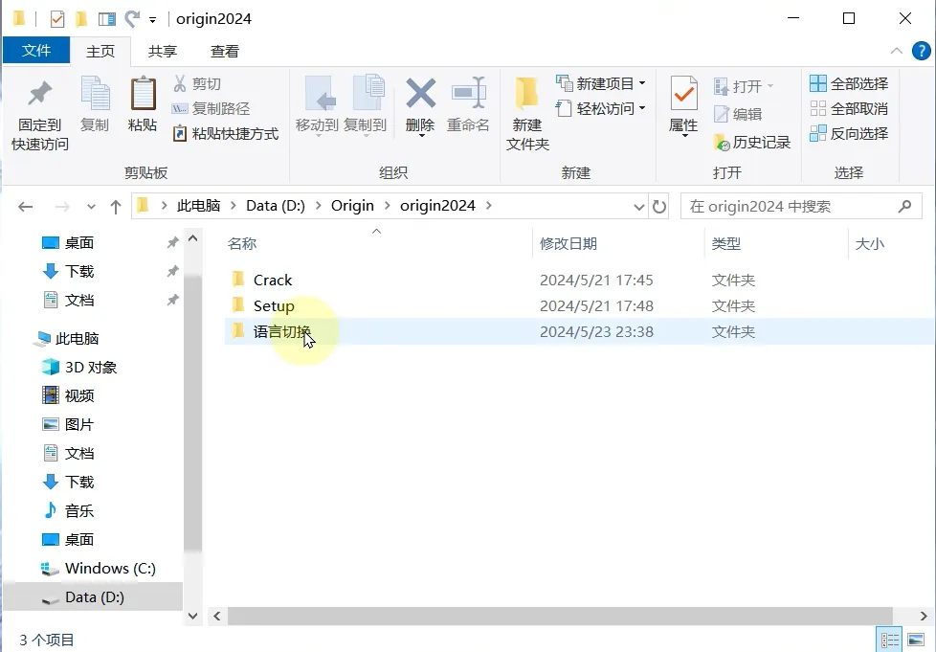
Task: Switch to Details view icon in status bar
Action: pos(889,641)
